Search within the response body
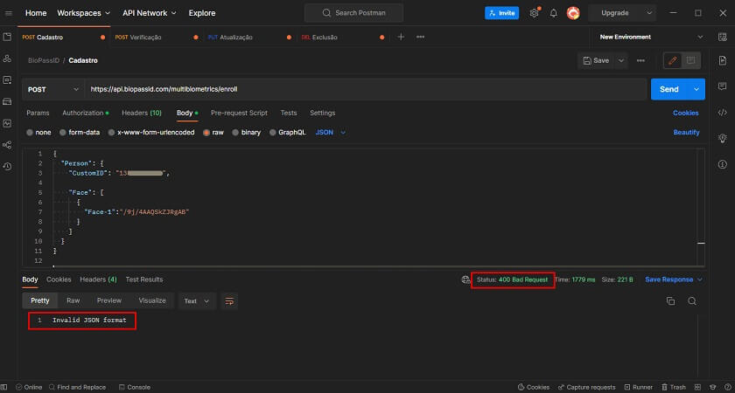The width and height of the screenshot is (735, 393). [x=692, y=301]
